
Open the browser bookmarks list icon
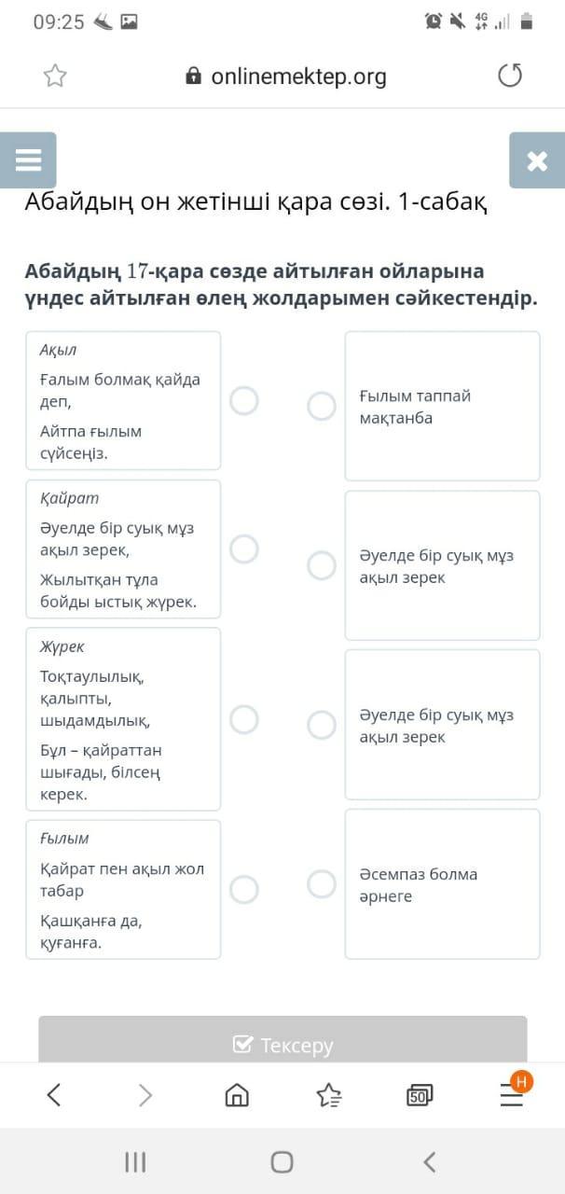coord(329,1094)
